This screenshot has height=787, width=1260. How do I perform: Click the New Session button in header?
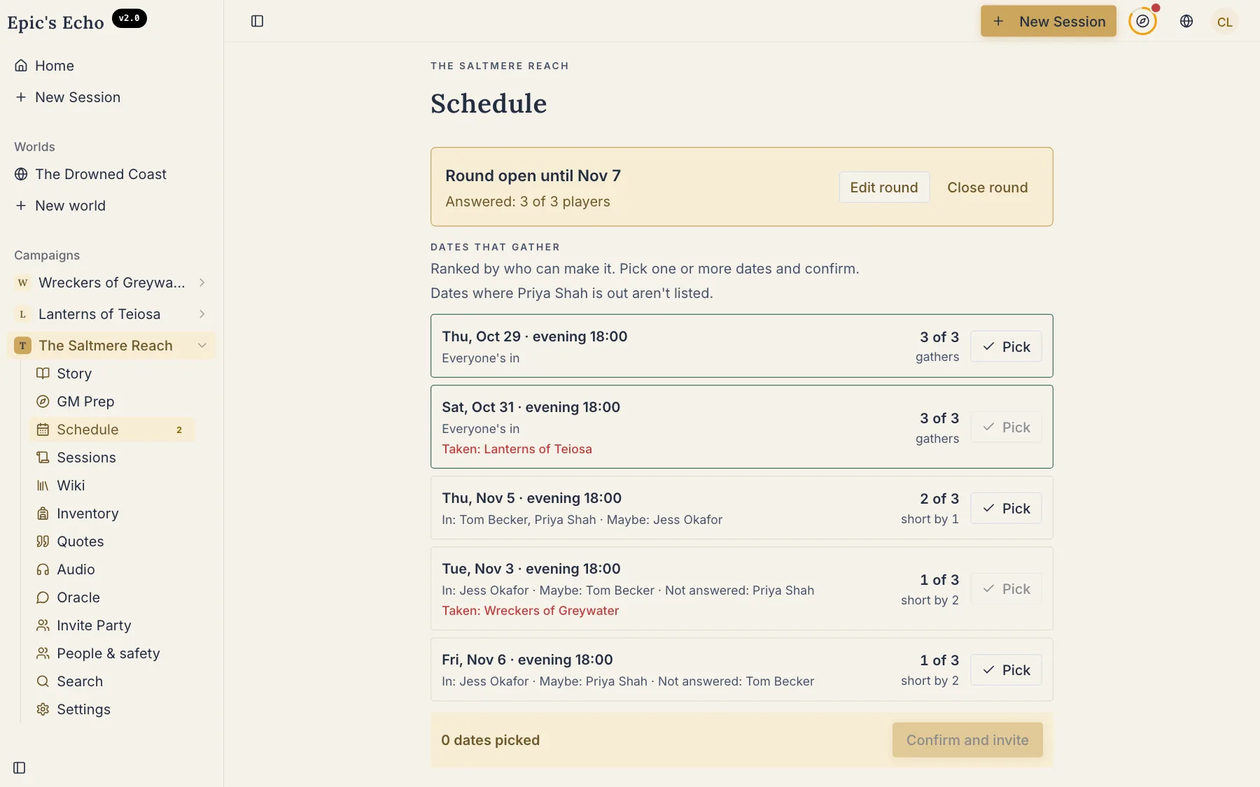(1048, 21)
